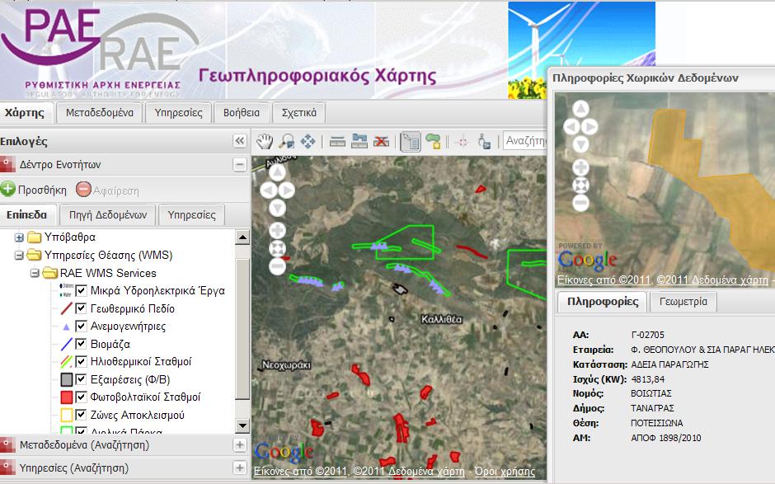Open the Όροι χρήσης link
This screenshot has height=484, width=775.
(x=505, y=472)
